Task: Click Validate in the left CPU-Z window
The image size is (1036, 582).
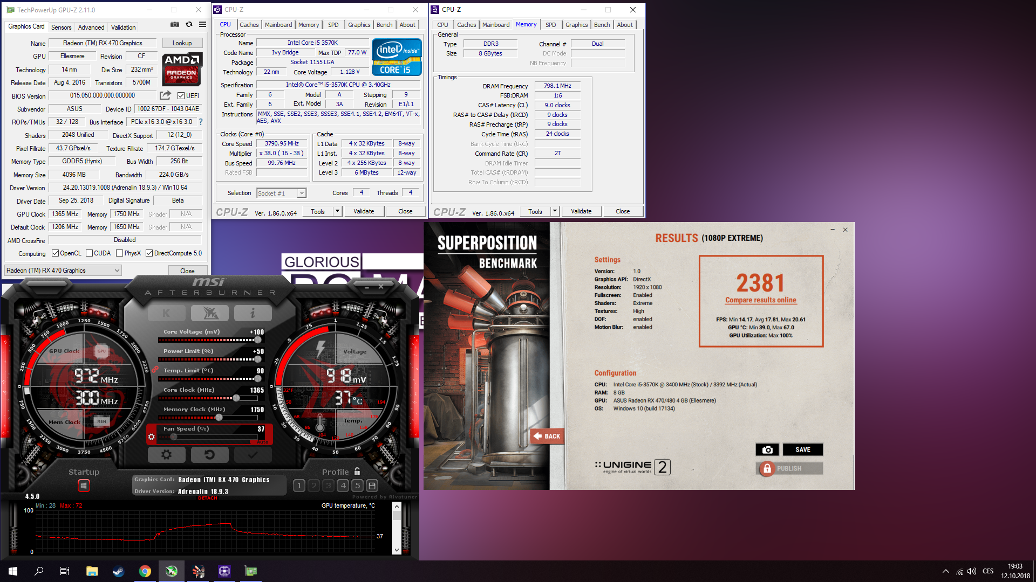Action: [x=364, y=211]
